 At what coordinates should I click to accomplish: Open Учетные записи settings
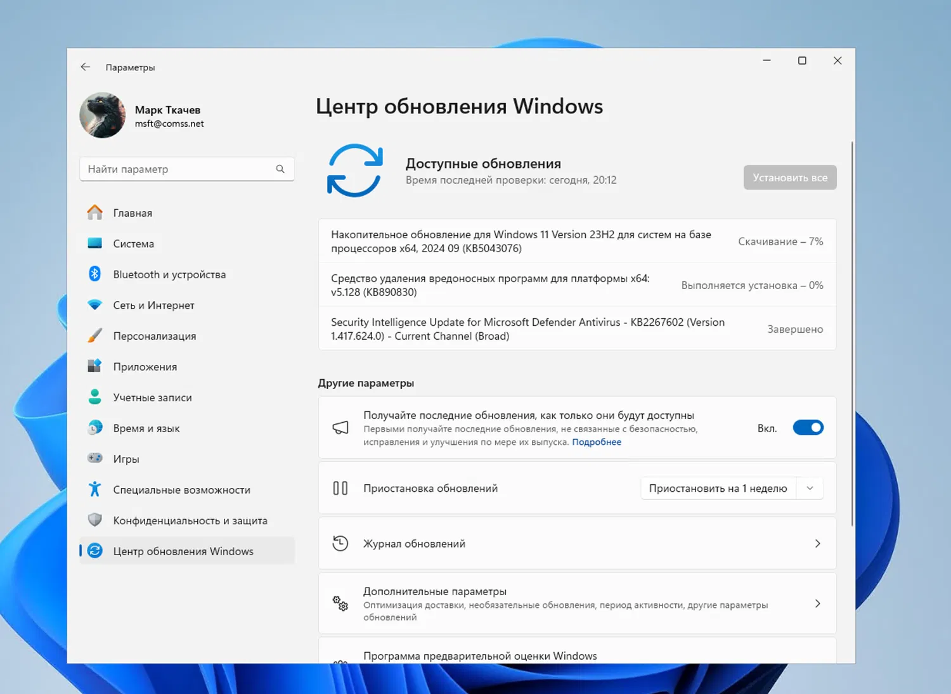[x=187, y=397]
